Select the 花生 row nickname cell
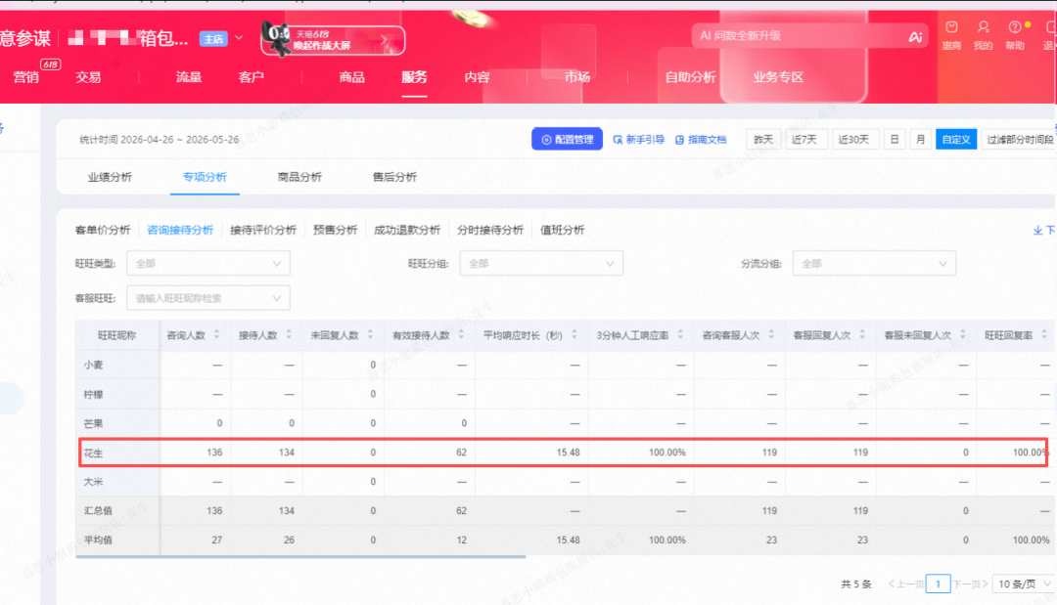The height and width of the screenshot is (605, 1057). pos(118,453)
